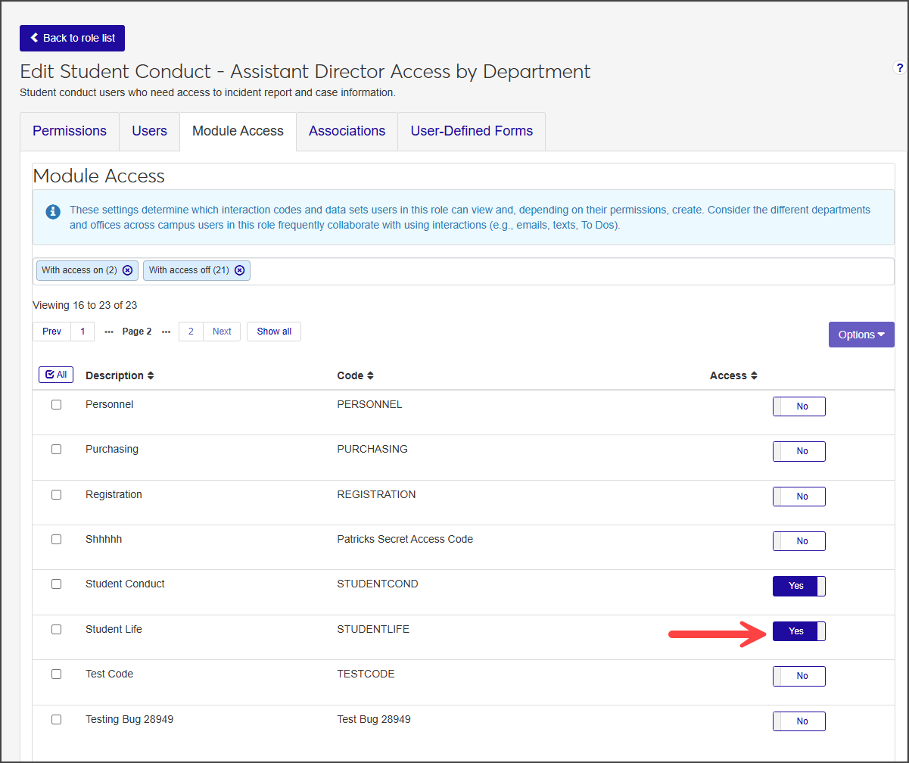Enable access for Registration module
This screenshot has height=763, width=909.
coord(798,497)
